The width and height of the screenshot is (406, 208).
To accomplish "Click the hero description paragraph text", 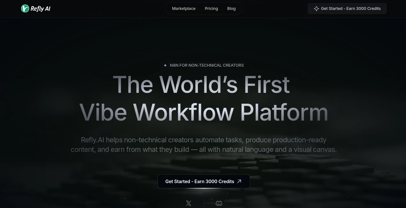I will [x=204, y=145].
